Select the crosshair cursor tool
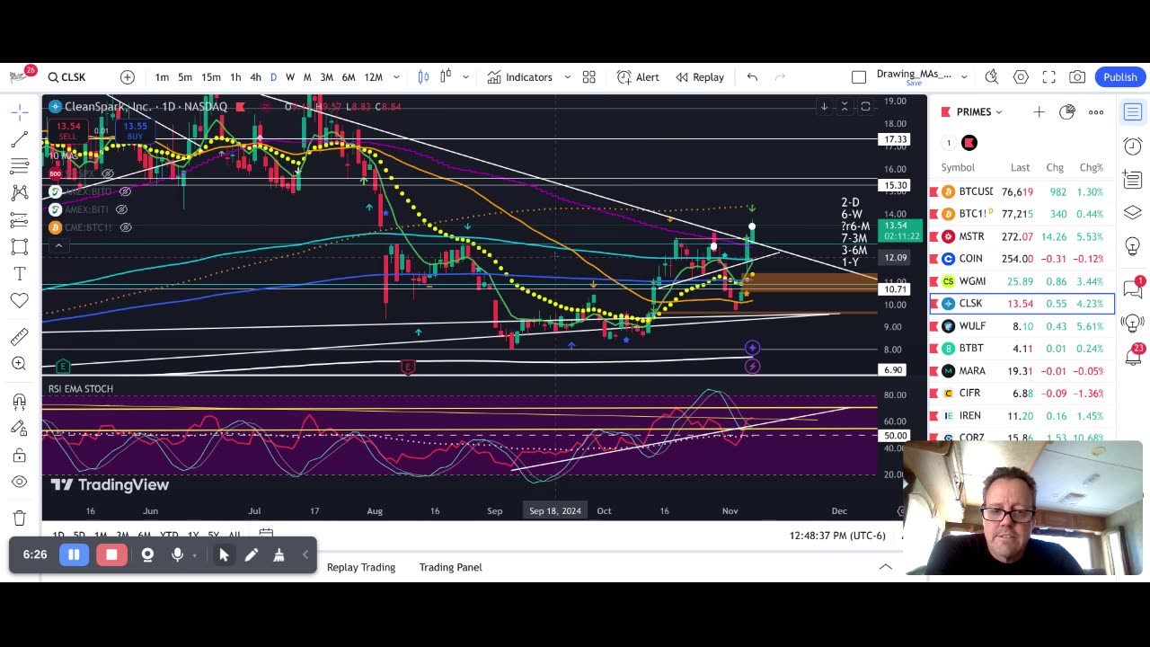This screenshot has height=647, width=1150. [19, 112]
